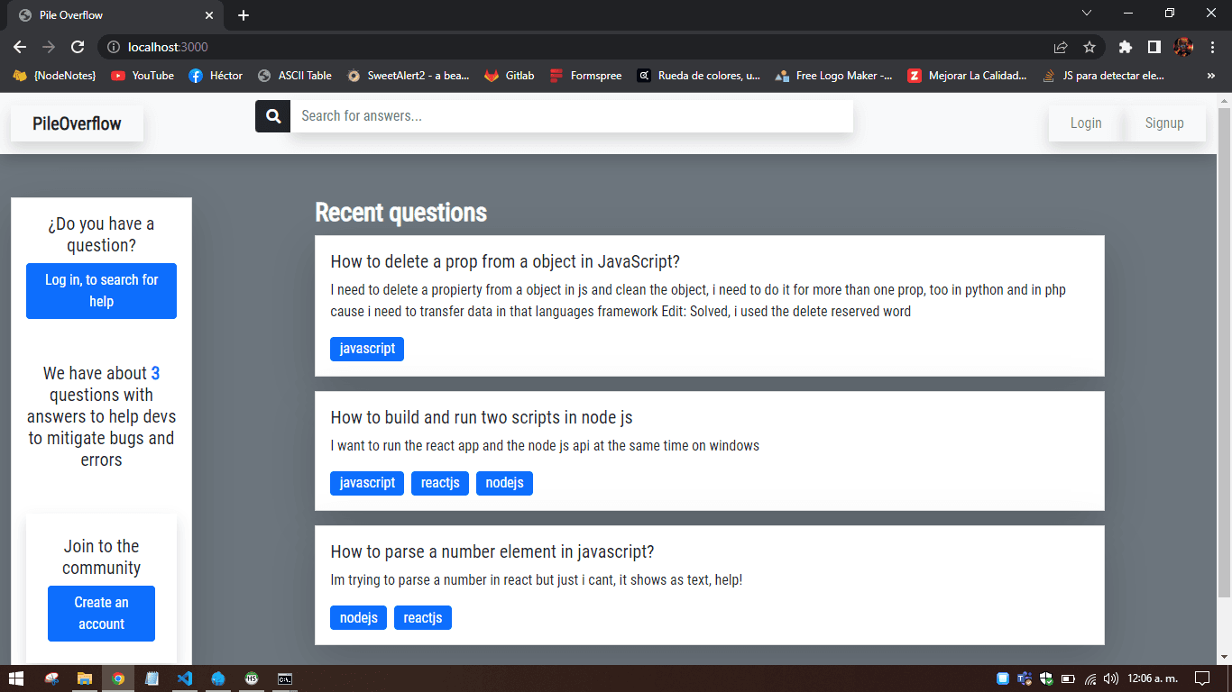Image resolution: width=1232 pixels, height=692 pixels.
Task: Share this page icon in address bar
Action: pos(1061,47)
